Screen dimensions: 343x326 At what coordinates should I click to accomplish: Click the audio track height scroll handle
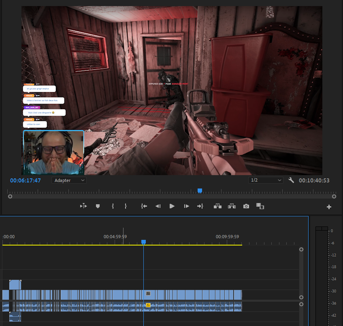coord(301,304)
